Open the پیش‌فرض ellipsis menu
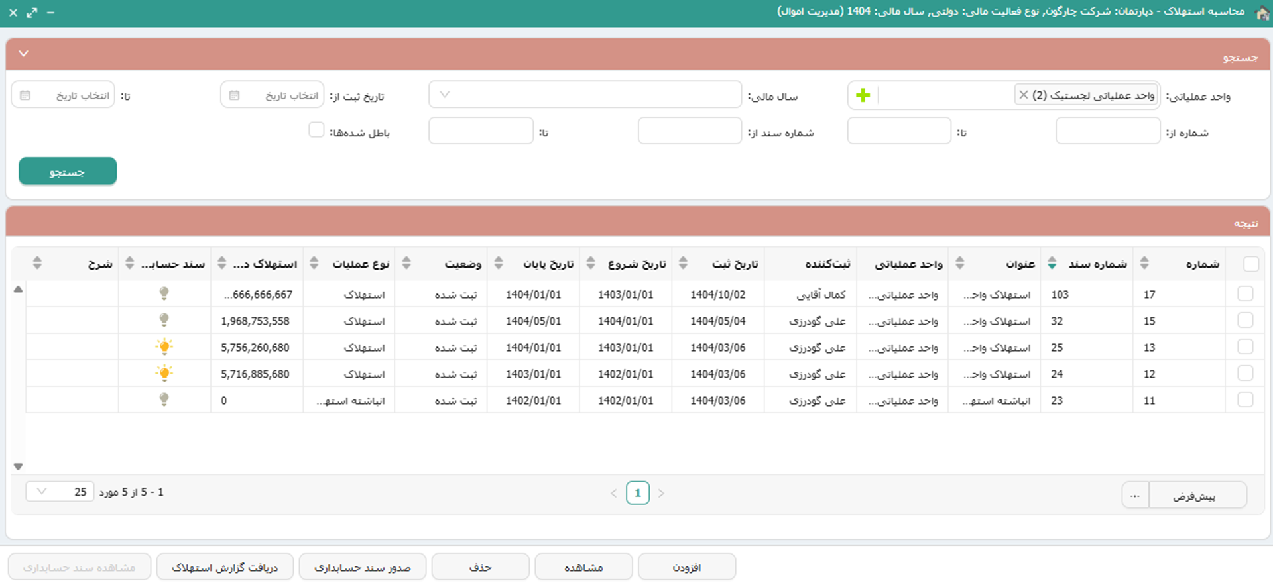The width and height of the screenshot is (1273, 585). (1135, 496)
